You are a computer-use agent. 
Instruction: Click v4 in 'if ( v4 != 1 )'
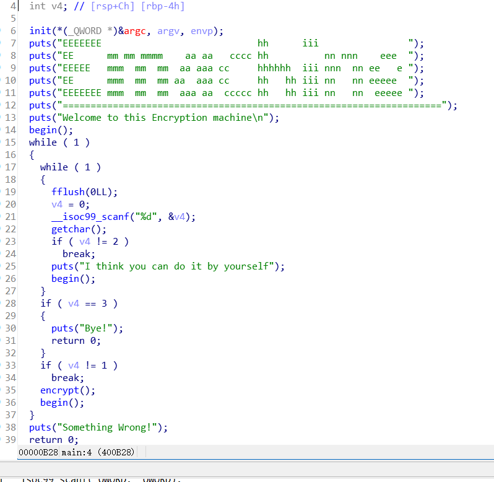74,366
